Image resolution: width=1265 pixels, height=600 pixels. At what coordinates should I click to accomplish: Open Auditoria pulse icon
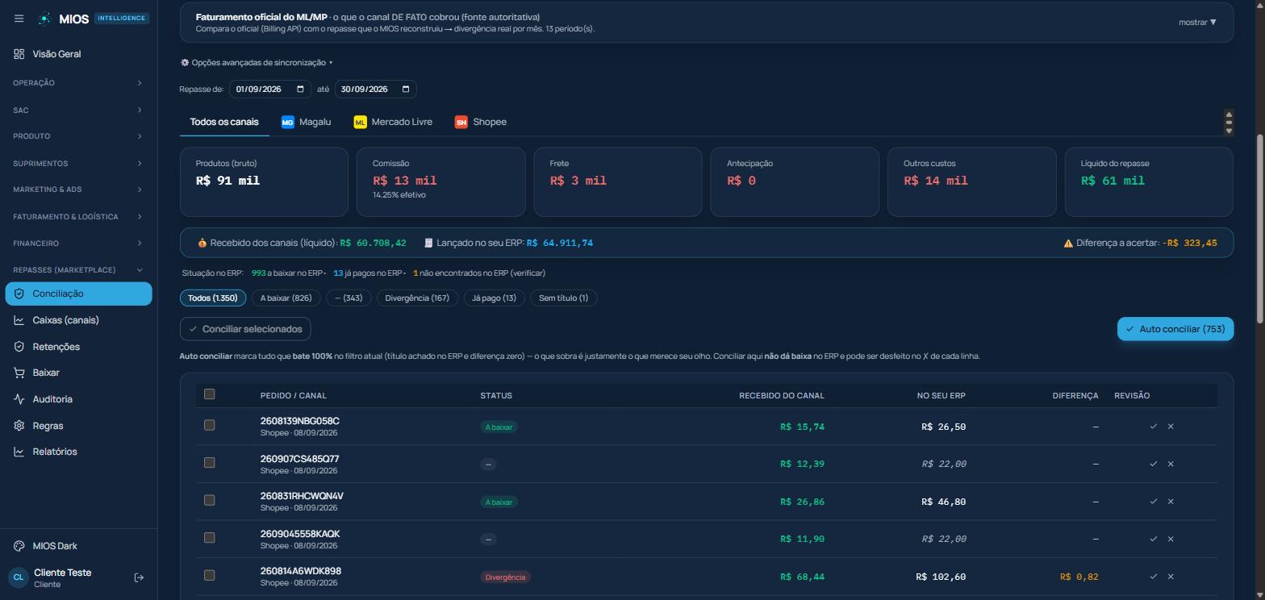point(19,399)
